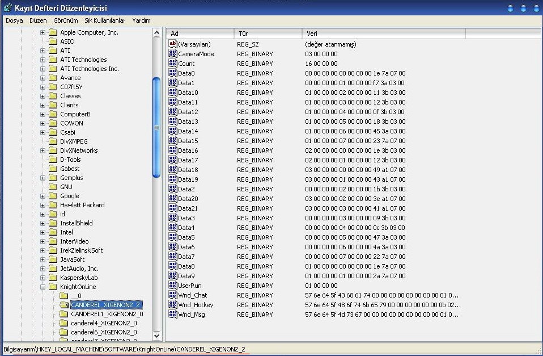Click the binary icon of Wnd_Hotkey
Screen dimensions: 543x356
pos(172,305)
